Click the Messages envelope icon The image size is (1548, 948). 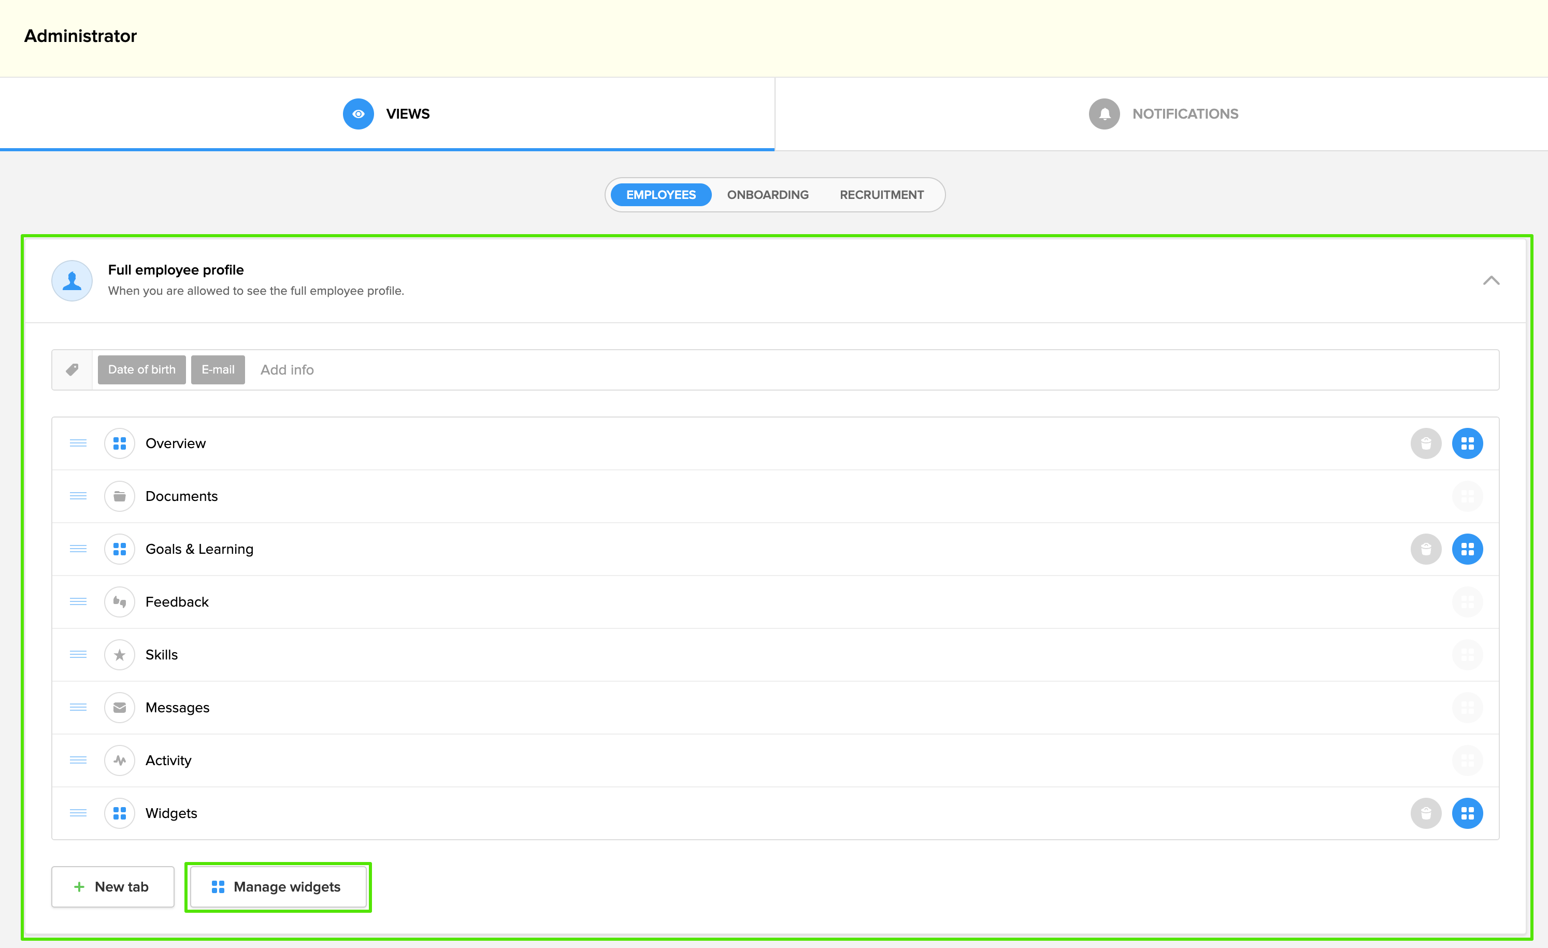point(119,708)
